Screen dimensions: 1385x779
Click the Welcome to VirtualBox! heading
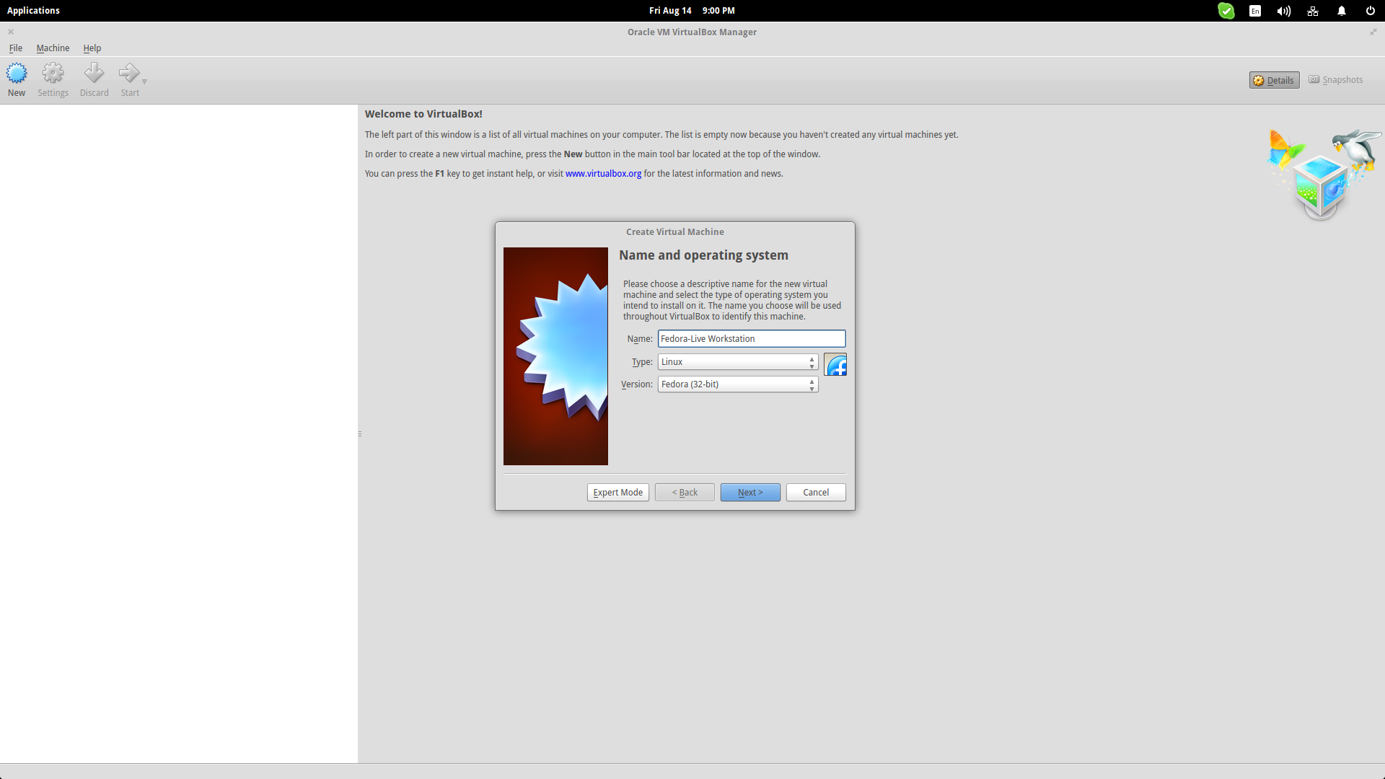[423, 114]
